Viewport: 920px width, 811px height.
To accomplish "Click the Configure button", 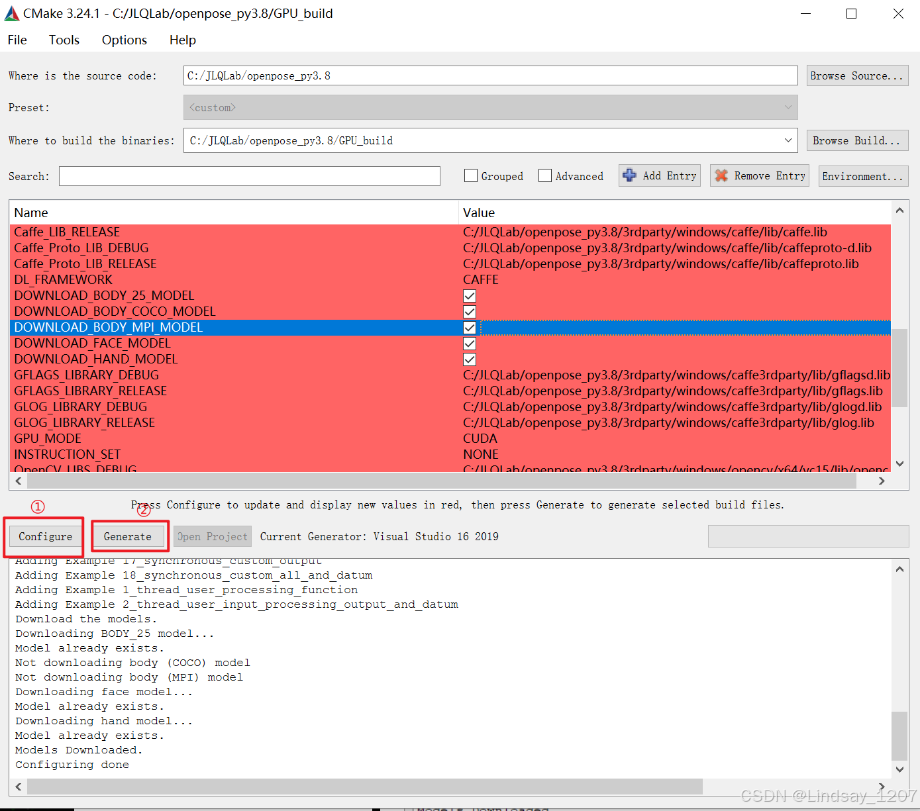I will [46, 536].
